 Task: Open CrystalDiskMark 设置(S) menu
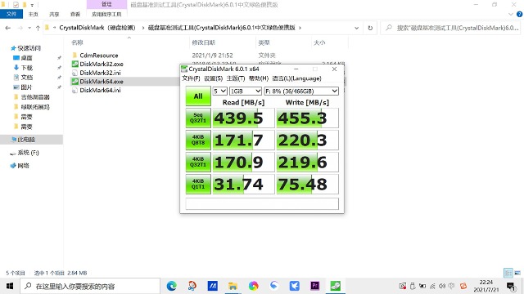point(213,78)
